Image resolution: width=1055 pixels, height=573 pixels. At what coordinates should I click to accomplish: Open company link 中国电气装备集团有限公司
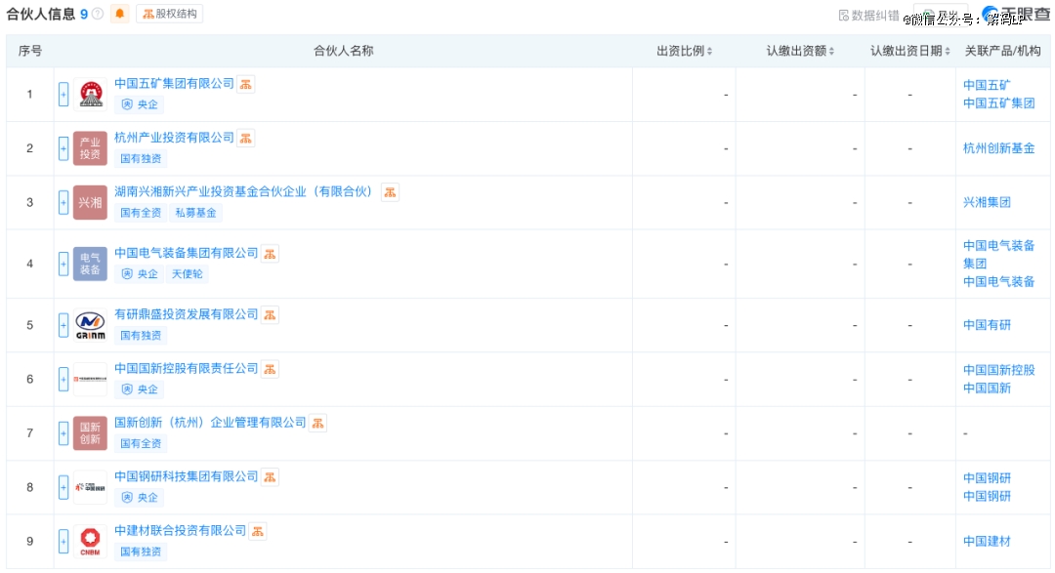point(187,253)
